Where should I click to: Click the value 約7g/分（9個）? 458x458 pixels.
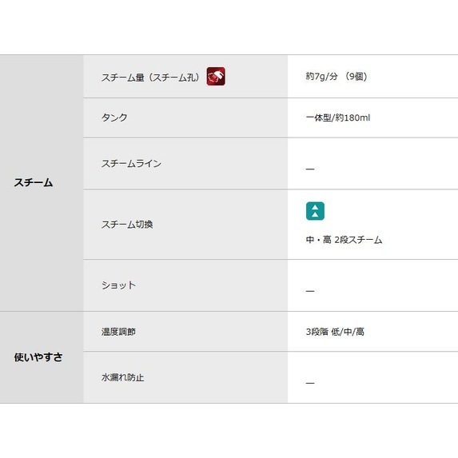pos(337,77)
